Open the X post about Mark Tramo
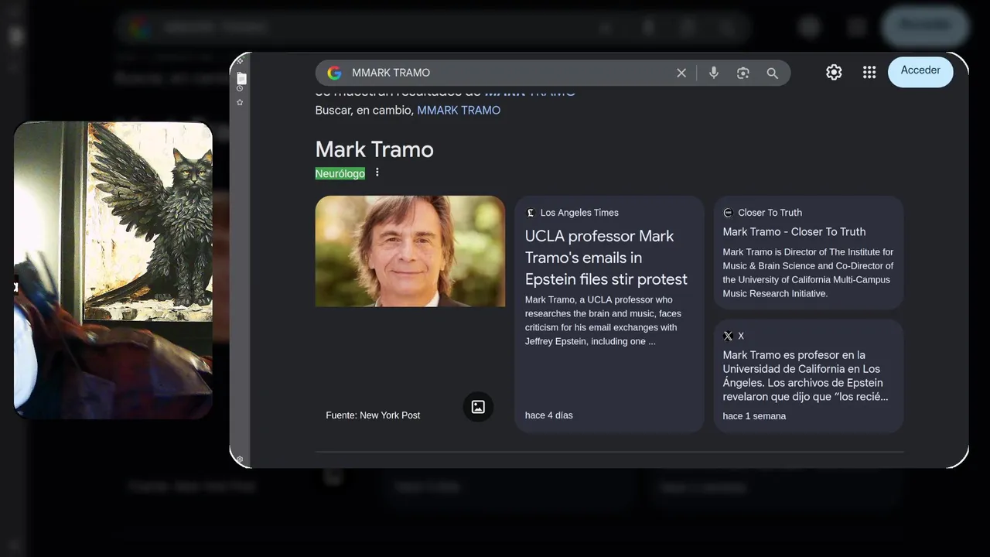Viewport: 990px width, 557px height. 805,376
